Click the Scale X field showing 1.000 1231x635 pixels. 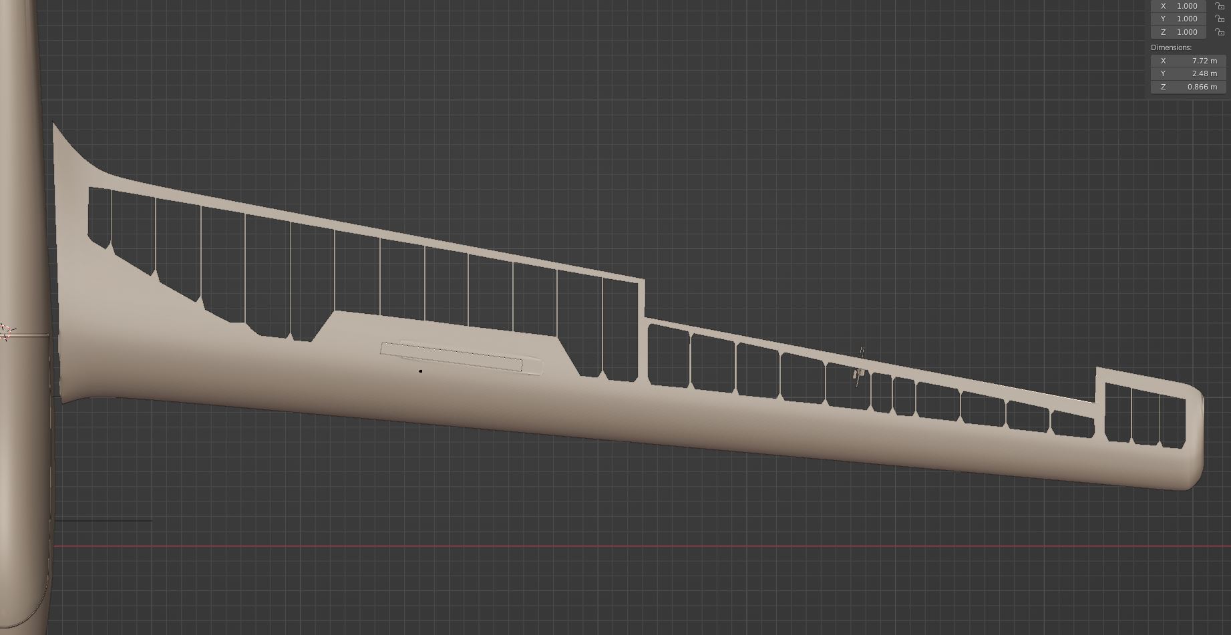(1180, 5)
